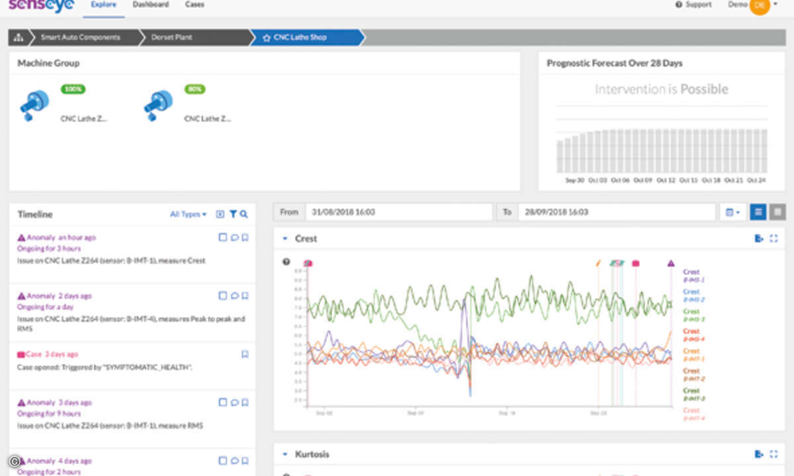Toggle the Crest B-IMS-2 legend series
The height and width of the screenshot is (476, 794).
pos(693,296)
